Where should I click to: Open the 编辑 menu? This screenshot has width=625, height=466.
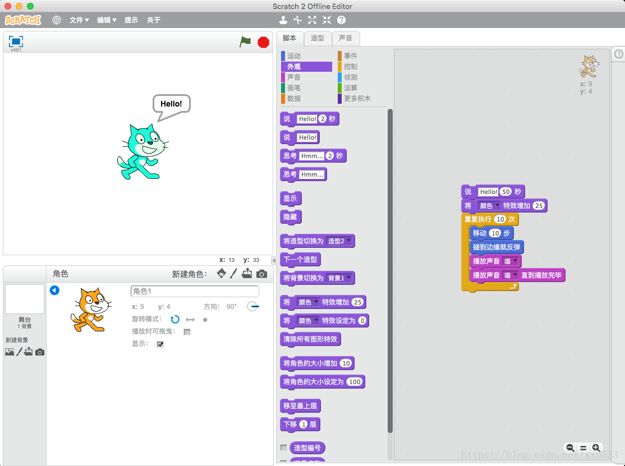(107, 20)
